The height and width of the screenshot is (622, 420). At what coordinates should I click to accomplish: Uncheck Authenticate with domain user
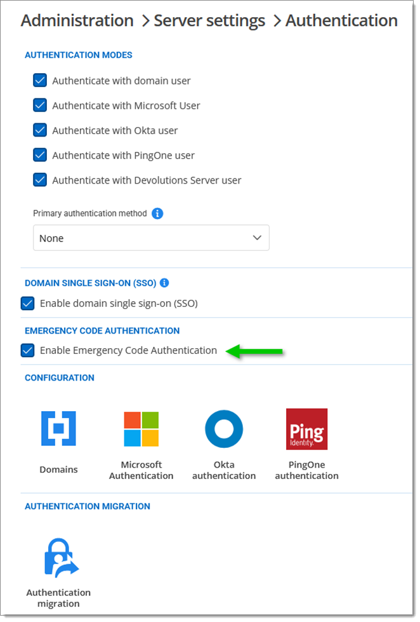pos(39,80)
